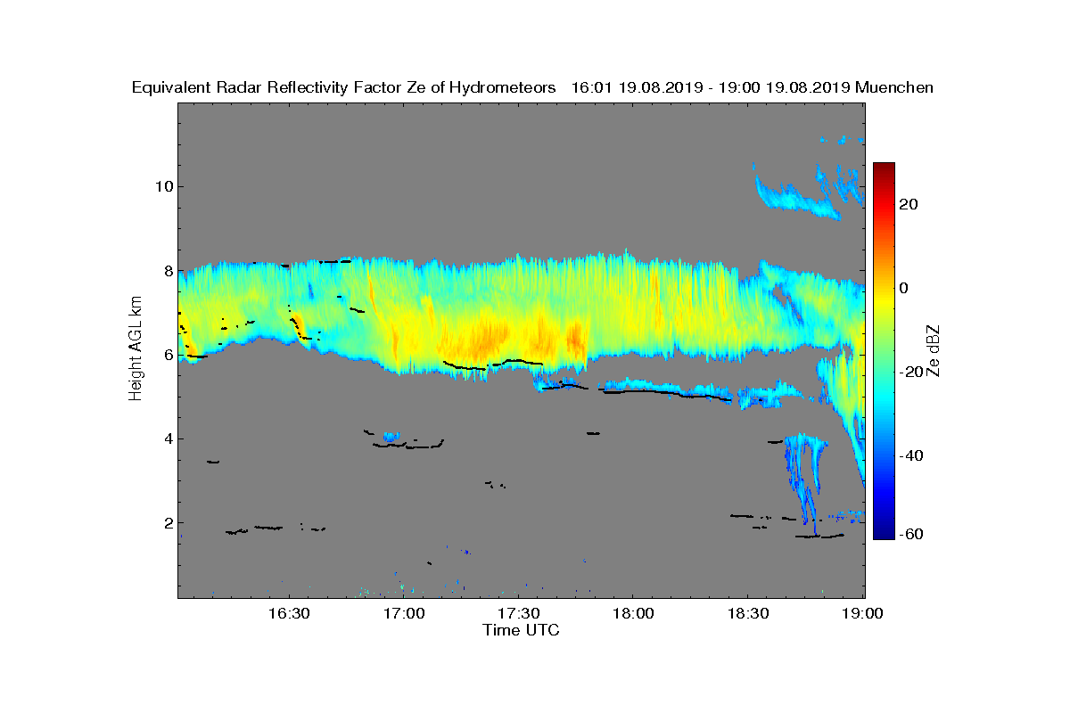The image size is (1070, 713).
Task: Click the '18:30' time axis label
Action: tap(747, 613)
